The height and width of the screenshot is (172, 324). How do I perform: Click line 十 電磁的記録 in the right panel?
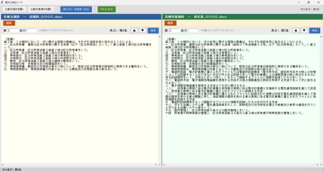240,75
